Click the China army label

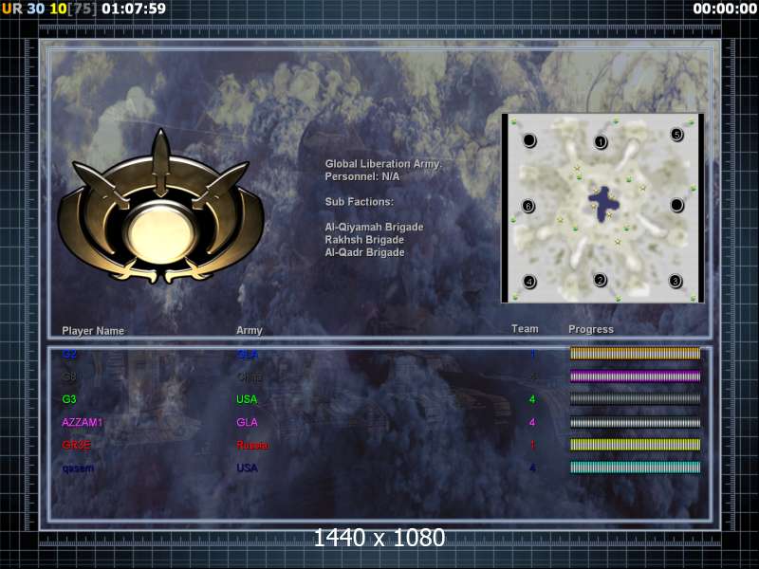tap(250, 377)
